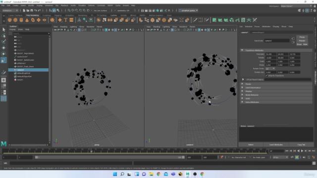Select camera1 in the Outliner

pos(28,70)
